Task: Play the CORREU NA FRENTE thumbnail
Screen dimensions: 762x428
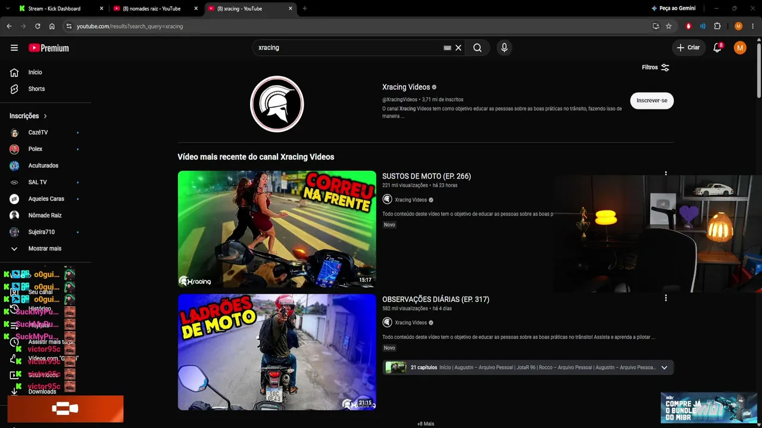Action: coord(277,229)
